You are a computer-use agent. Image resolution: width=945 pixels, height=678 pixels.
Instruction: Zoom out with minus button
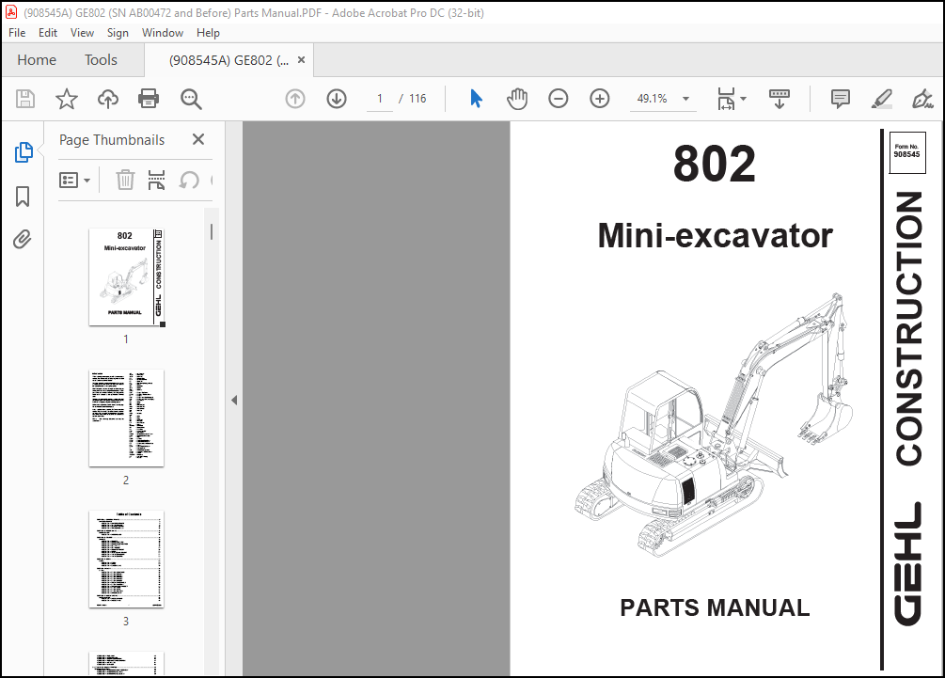pos(559,99)
